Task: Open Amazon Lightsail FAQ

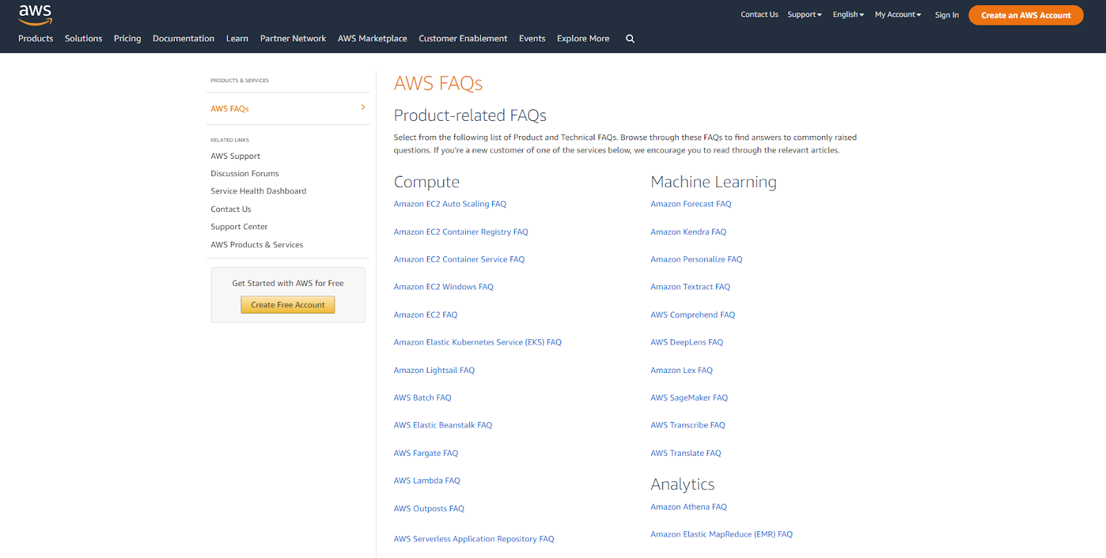Action: pos(434,370)
